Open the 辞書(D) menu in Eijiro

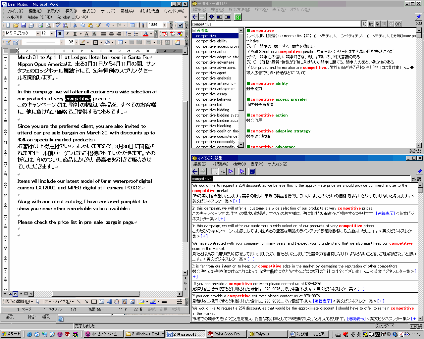[x=217, y=10]
